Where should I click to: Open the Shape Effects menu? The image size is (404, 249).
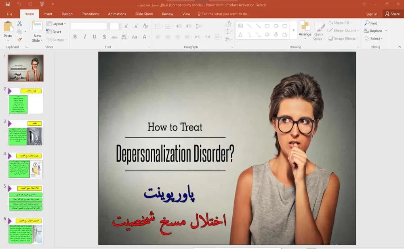pos(343,39)
